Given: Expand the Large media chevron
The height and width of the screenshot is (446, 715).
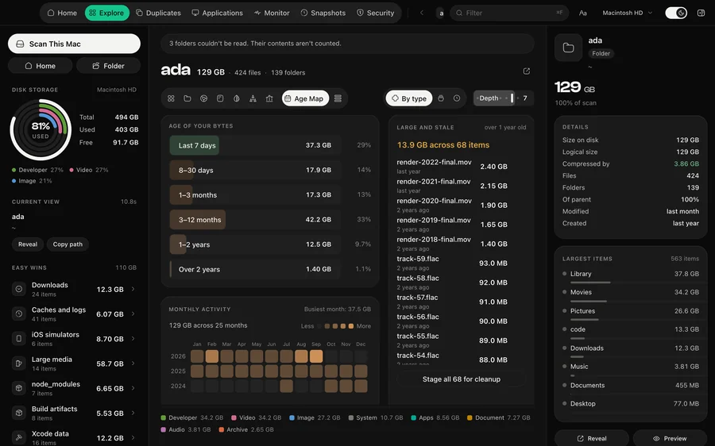Looking at the screenshot, I should (133, 363).
